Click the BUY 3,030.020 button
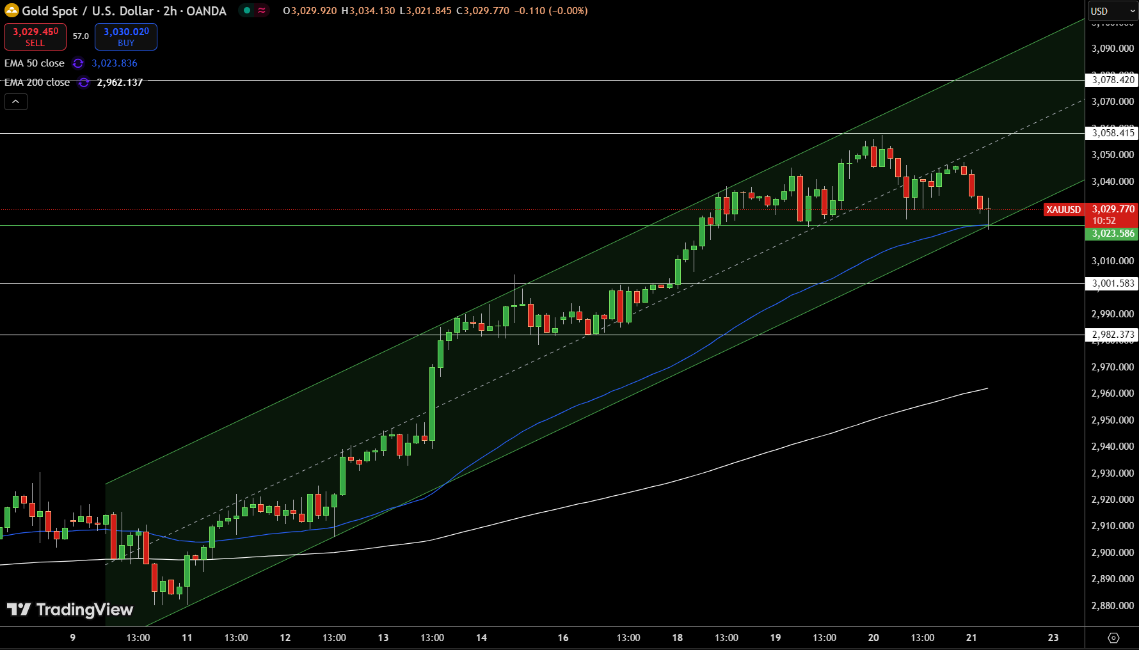 [x=126, y=36]
